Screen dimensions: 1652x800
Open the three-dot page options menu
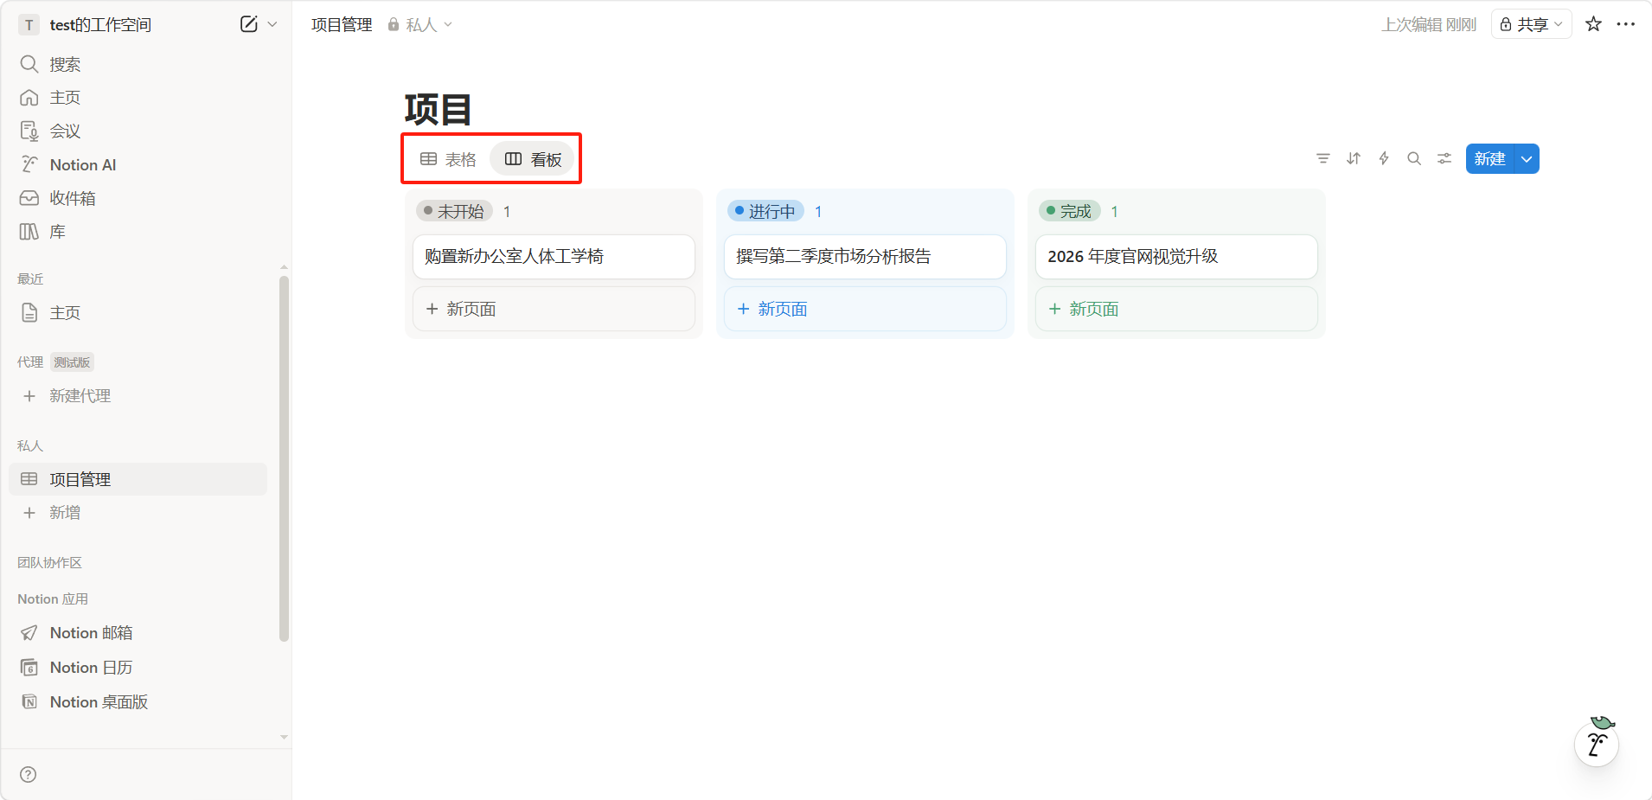1626,24
